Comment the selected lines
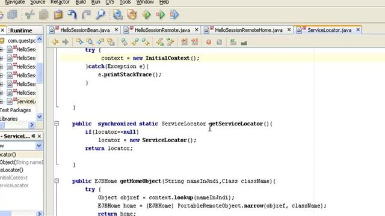385x216 pixels. (x=233, y=42)
